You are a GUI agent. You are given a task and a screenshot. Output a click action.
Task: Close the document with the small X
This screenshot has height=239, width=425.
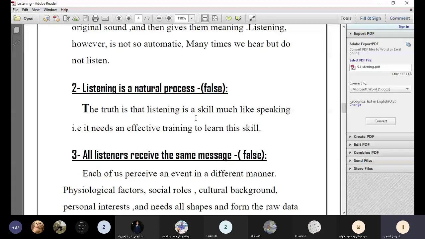tap(411, 10)
